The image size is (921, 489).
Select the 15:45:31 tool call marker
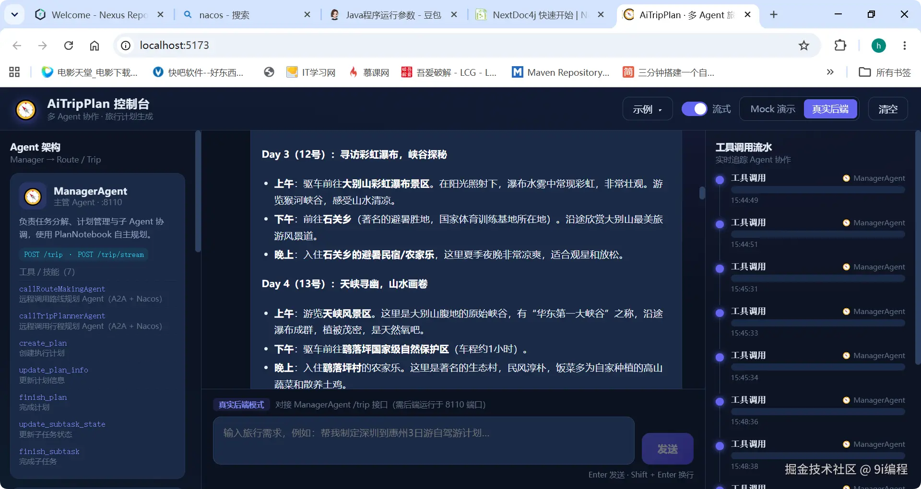pos(720,269)
